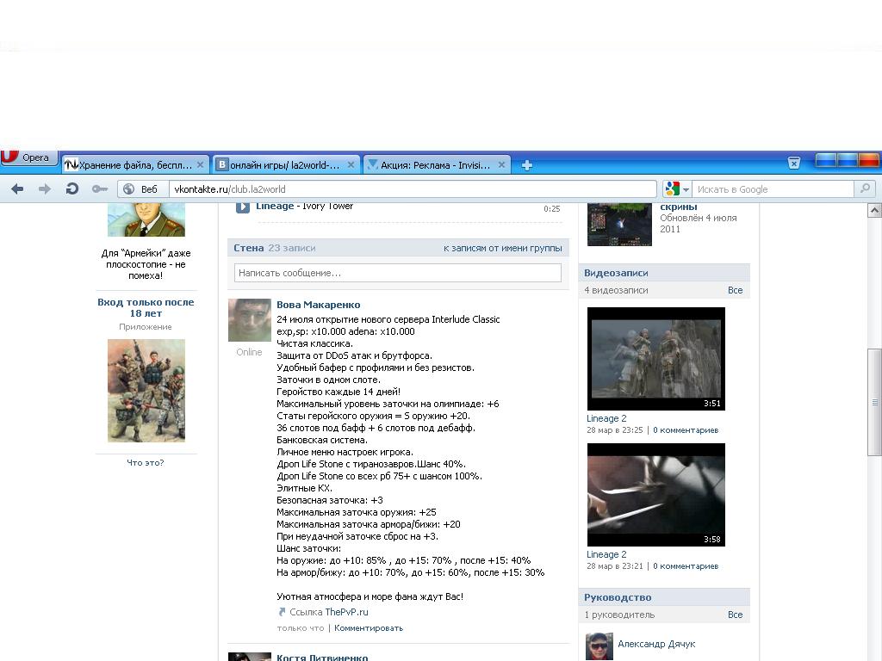Open Lineage 2 title dated 28 мар 23:25
Viewport: 882px width, 661px height.
tap(606, 418)
